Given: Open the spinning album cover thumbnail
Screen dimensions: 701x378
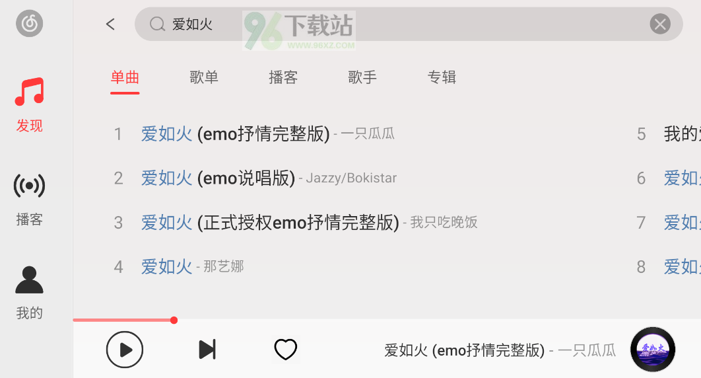Looking at the screenshot, I should pyautogui.click(x=653, y=350).
